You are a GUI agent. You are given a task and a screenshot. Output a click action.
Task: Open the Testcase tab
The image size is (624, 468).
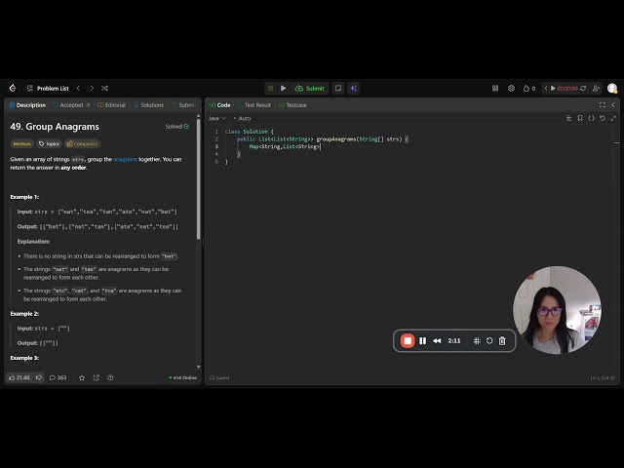[x=292, y=105]
